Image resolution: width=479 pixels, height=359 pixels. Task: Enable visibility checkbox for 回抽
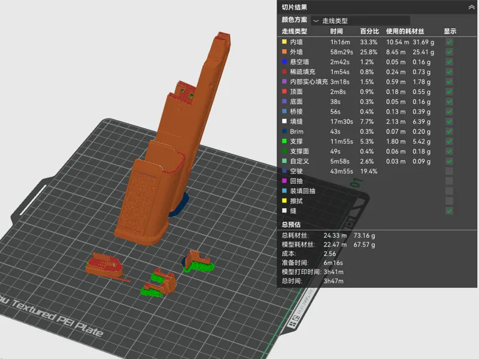point(449,181)
